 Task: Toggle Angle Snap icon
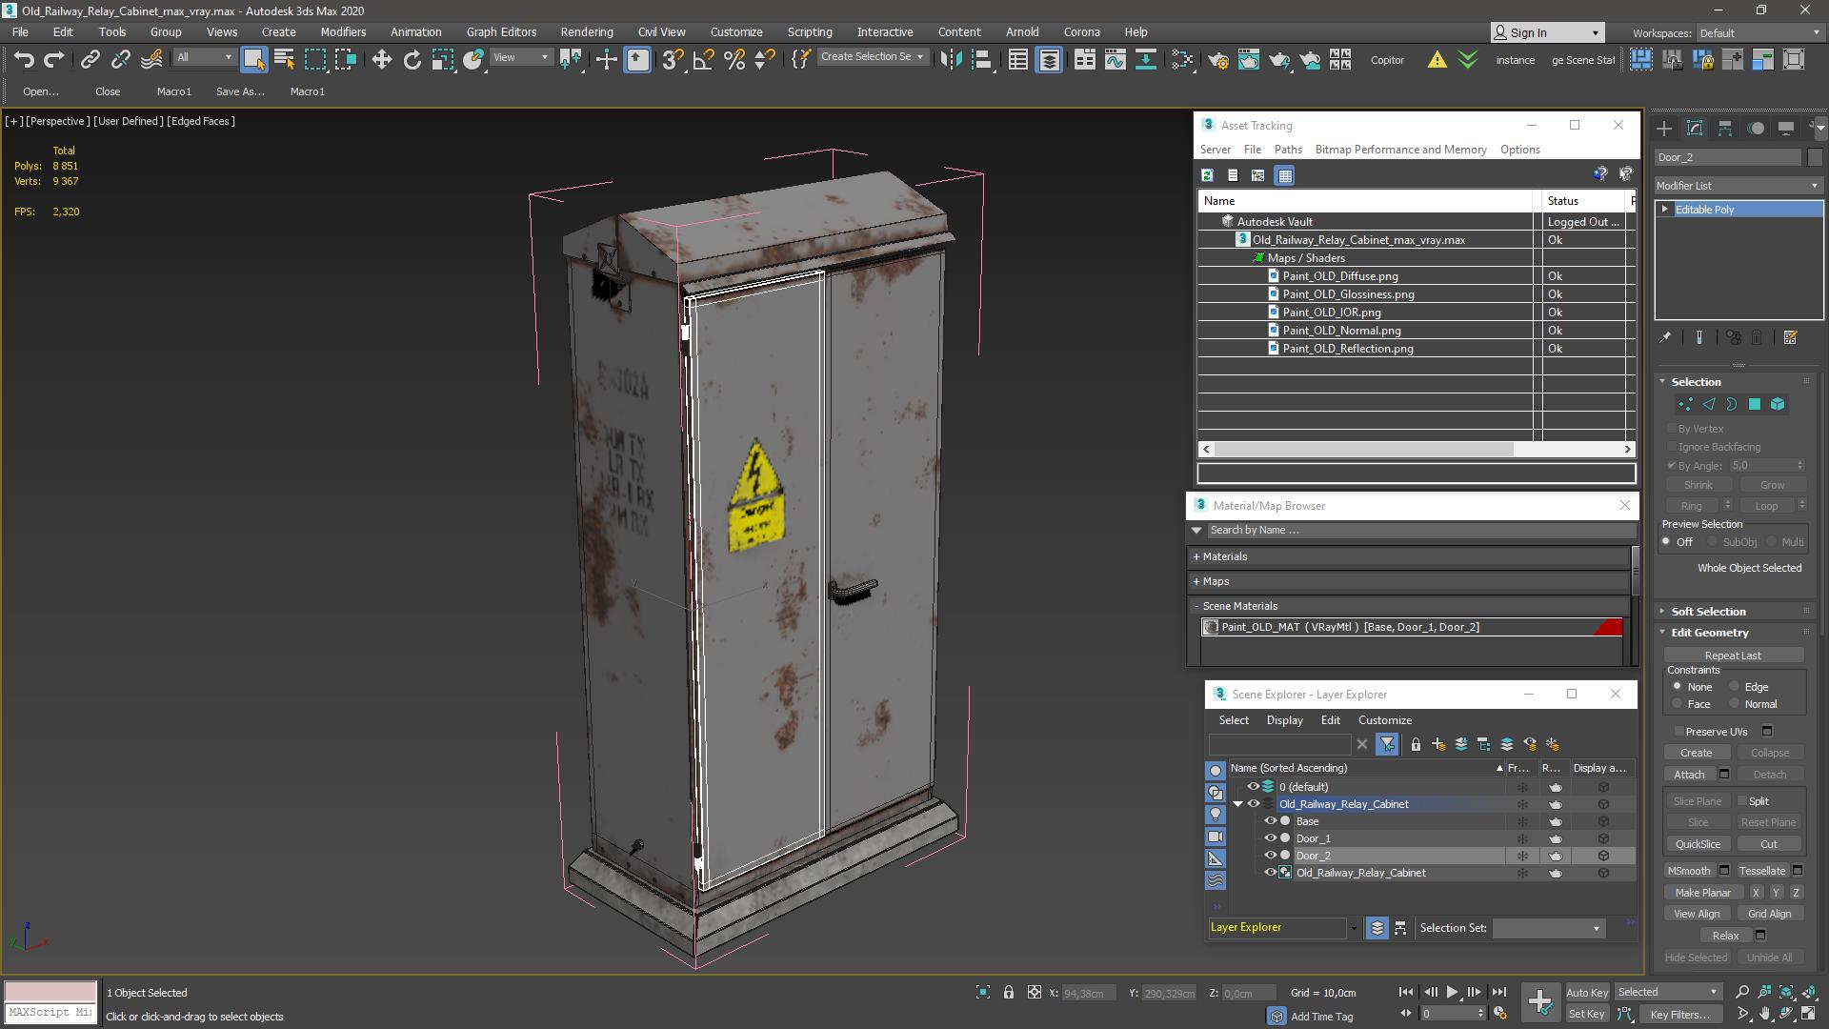click(x=703, y=59)
